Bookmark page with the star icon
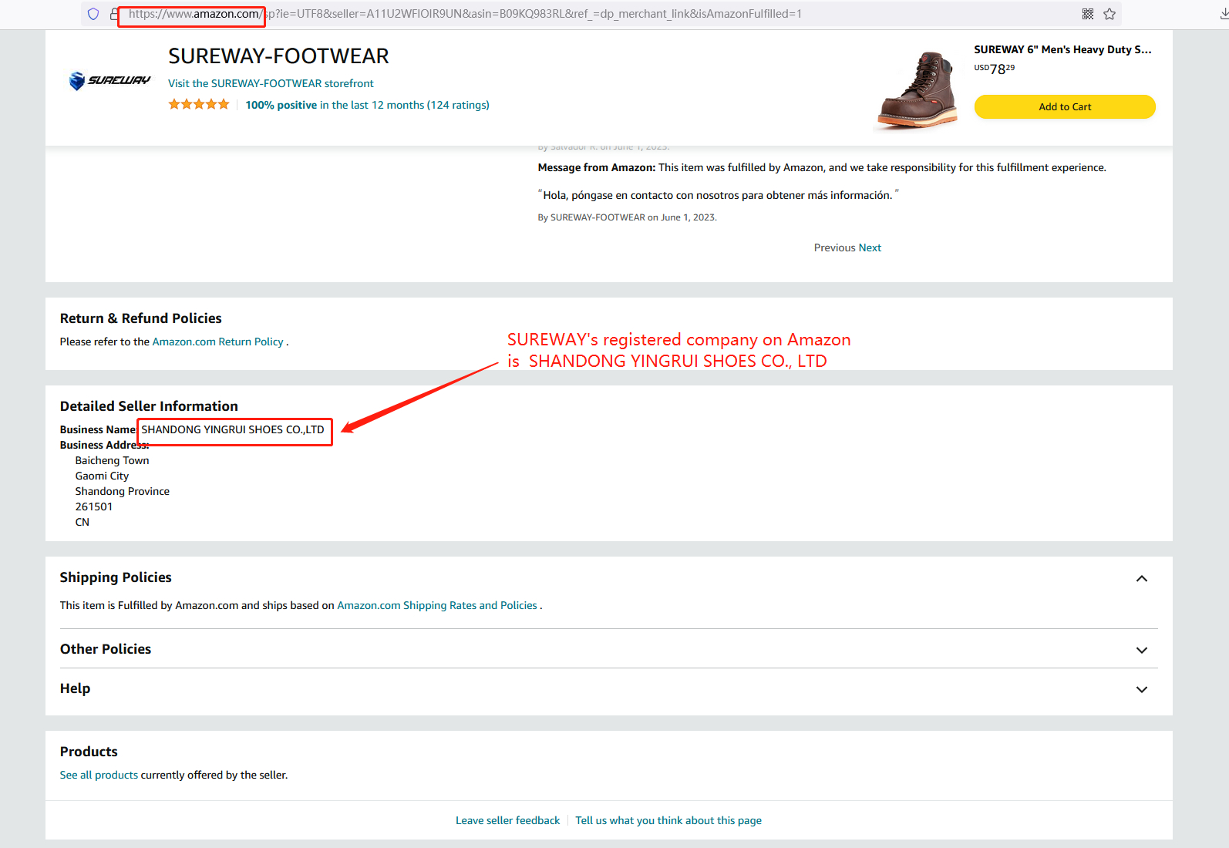The image size is (1229, 848). pyautogui.click(x=1109, y=14)
